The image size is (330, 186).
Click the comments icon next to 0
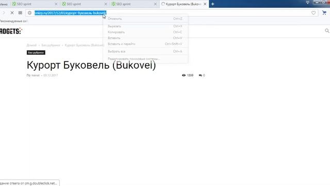click(x=200, y=75)
